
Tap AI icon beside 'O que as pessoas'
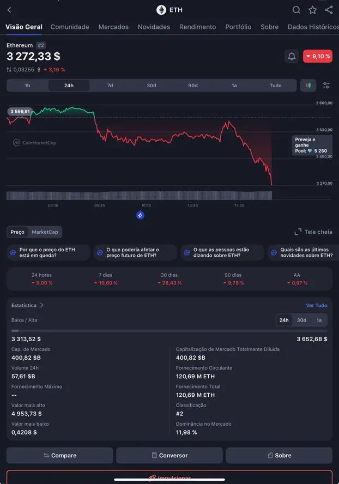point(187,252)
